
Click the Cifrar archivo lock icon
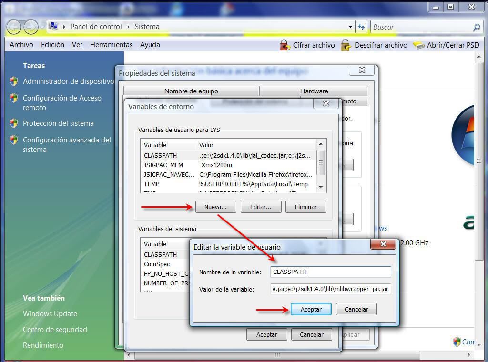[x=285, y=45]
